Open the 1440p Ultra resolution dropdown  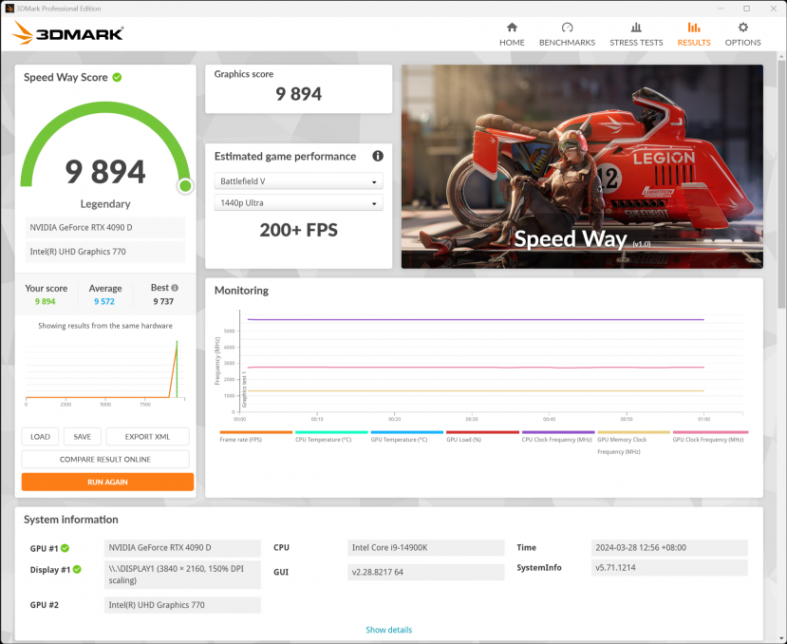[299, 204]
